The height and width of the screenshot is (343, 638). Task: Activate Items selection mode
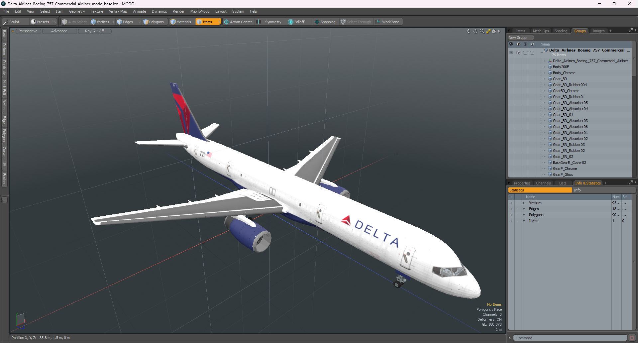pyautogui.click(x=208, y=22)
